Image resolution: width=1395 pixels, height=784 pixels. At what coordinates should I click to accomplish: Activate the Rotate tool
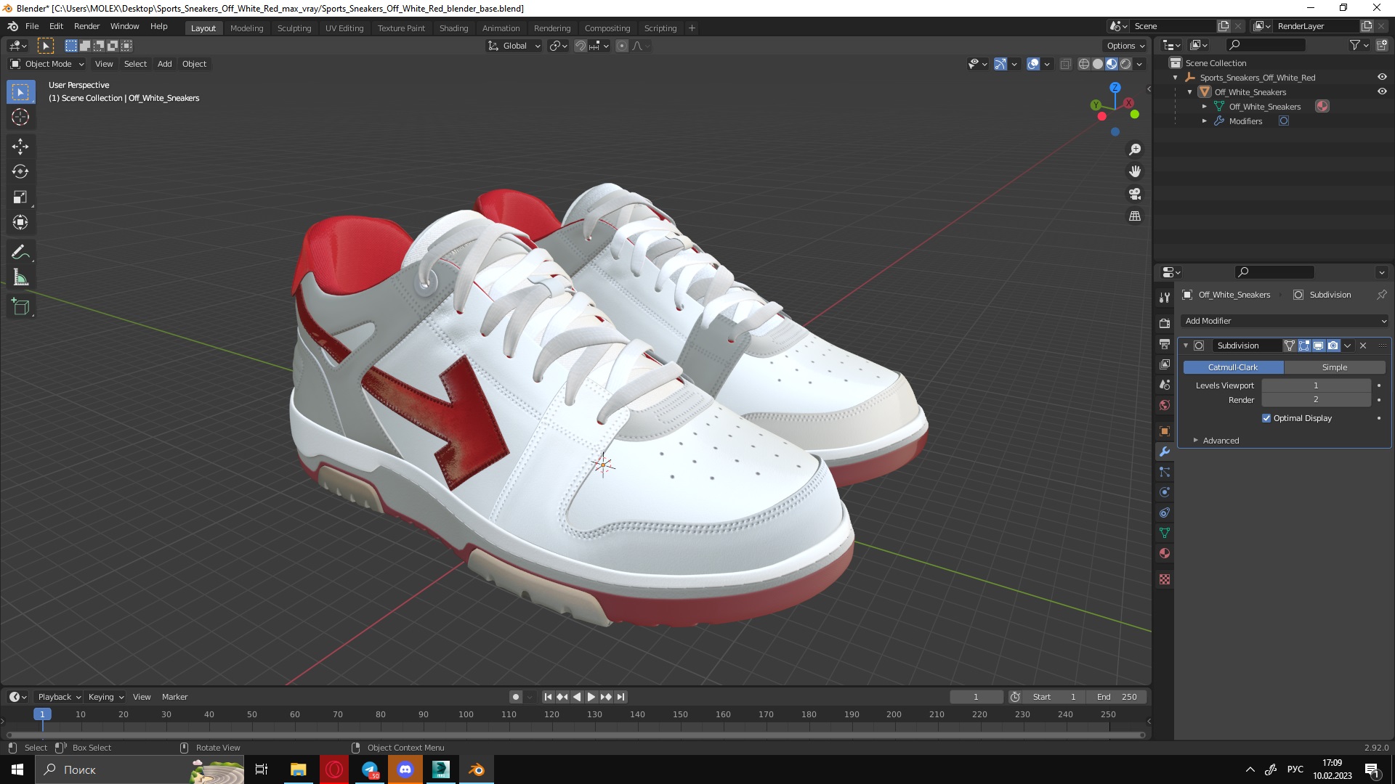(x=20, y=172)
